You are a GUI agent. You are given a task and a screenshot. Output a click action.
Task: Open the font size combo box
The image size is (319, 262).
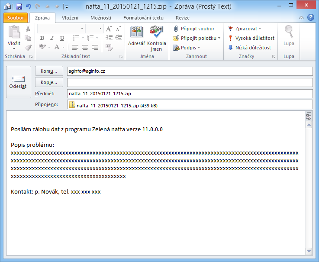[94, 29]
